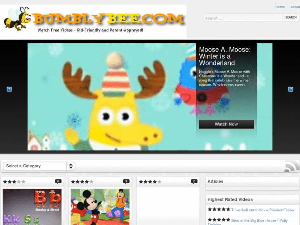Open the Mickey Mouse video thumbnail

coord(100,207)
